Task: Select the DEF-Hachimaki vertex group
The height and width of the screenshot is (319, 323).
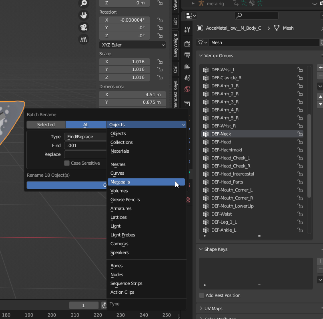Action: coord(252,150)
